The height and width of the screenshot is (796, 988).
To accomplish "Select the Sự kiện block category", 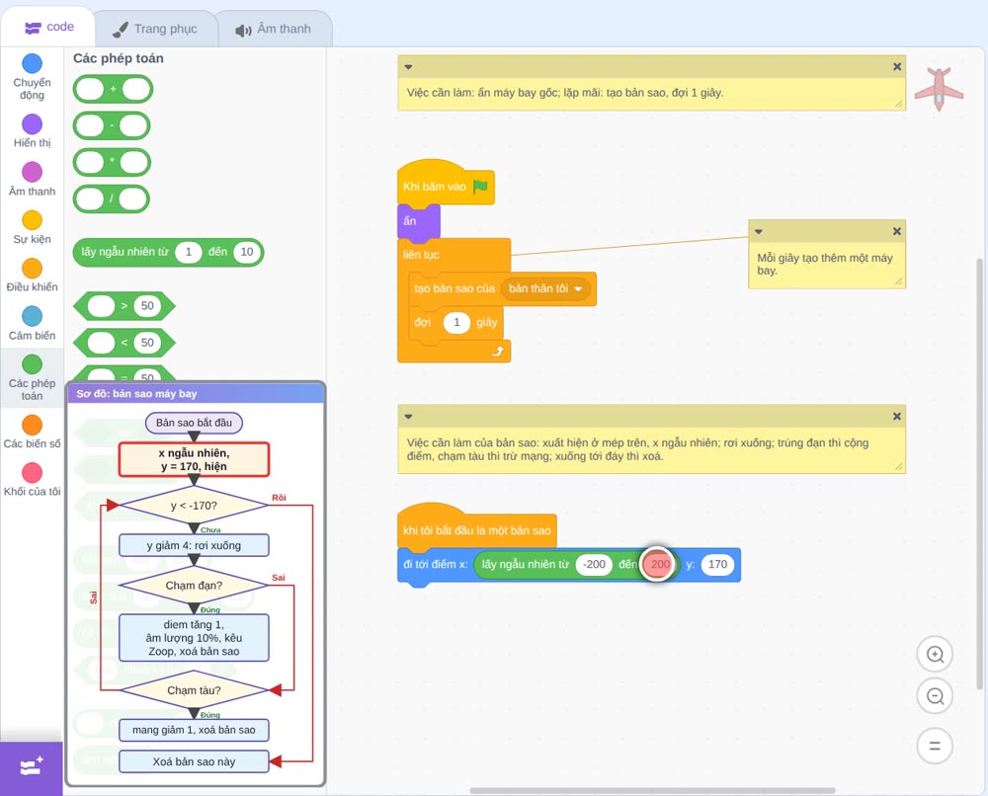I will coord(33,227).
